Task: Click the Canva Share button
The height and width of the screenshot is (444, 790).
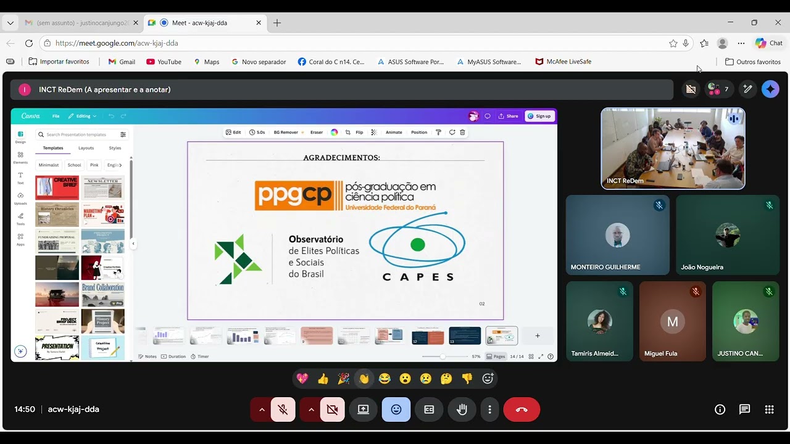Action: [509, 116]
